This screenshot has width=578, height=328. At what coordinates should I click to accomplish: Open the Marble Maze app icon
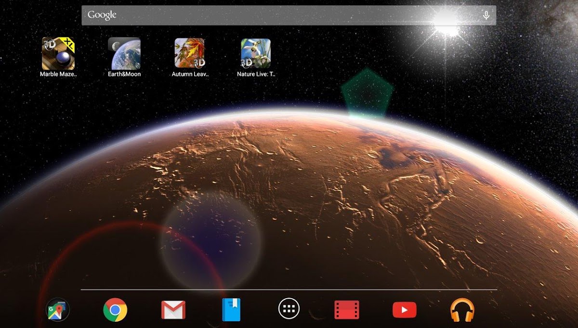58,53
